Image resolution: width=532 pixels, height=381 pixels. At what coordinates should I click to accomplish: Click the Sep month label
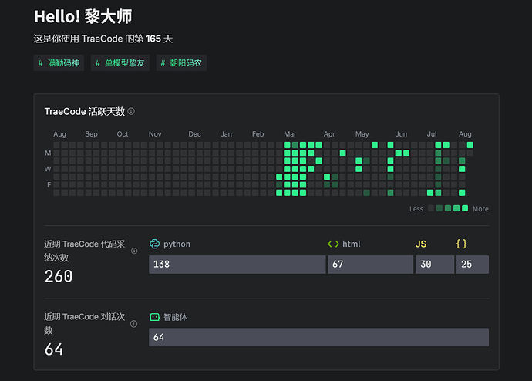91,134
